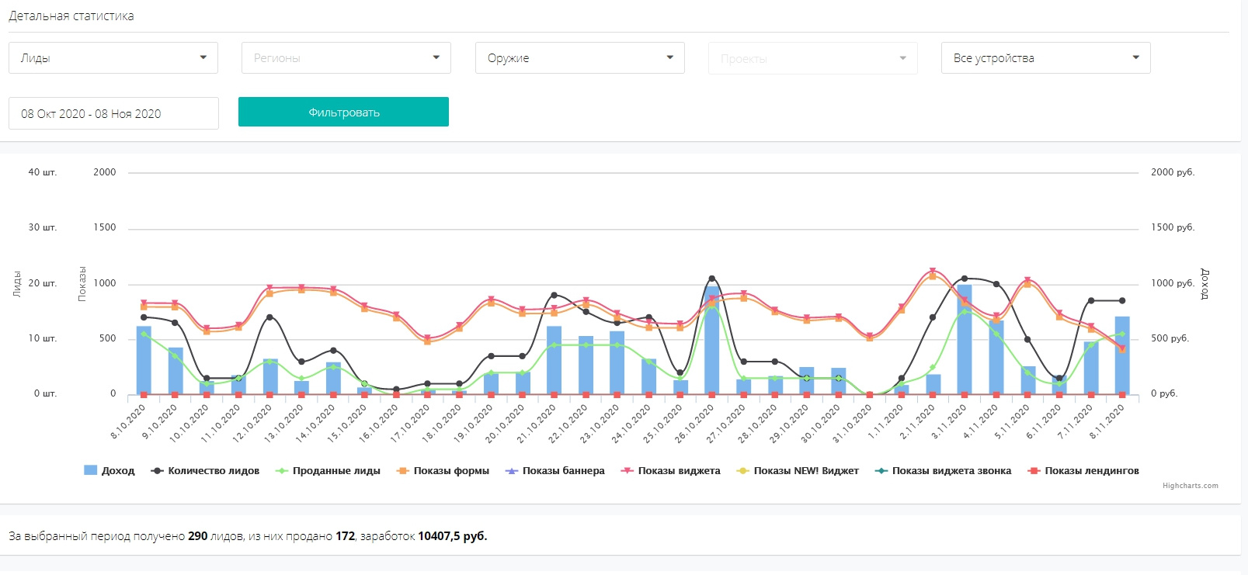Open the Все устройства dropdown

(1045, 58)
